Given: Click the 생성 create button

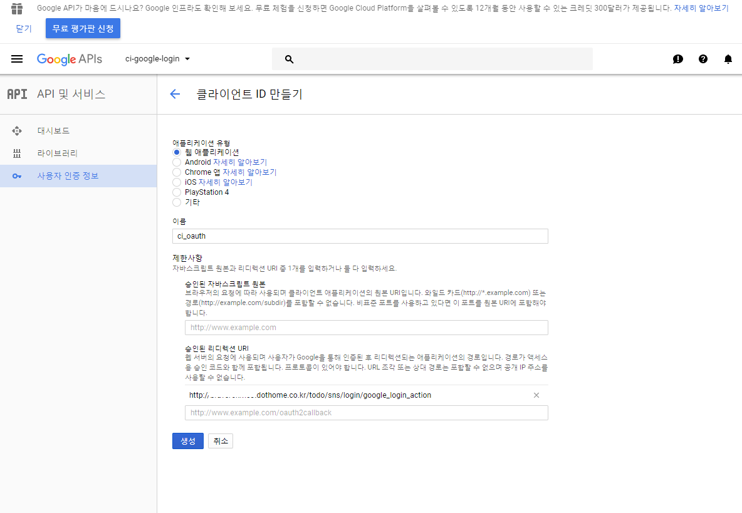Looking at the screenshot, I should pos(188,441).
